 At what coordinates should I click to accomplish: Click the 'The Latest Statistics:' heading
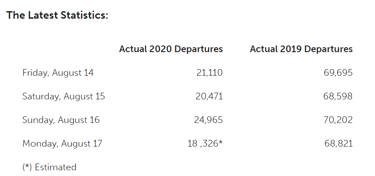point(57,15)
